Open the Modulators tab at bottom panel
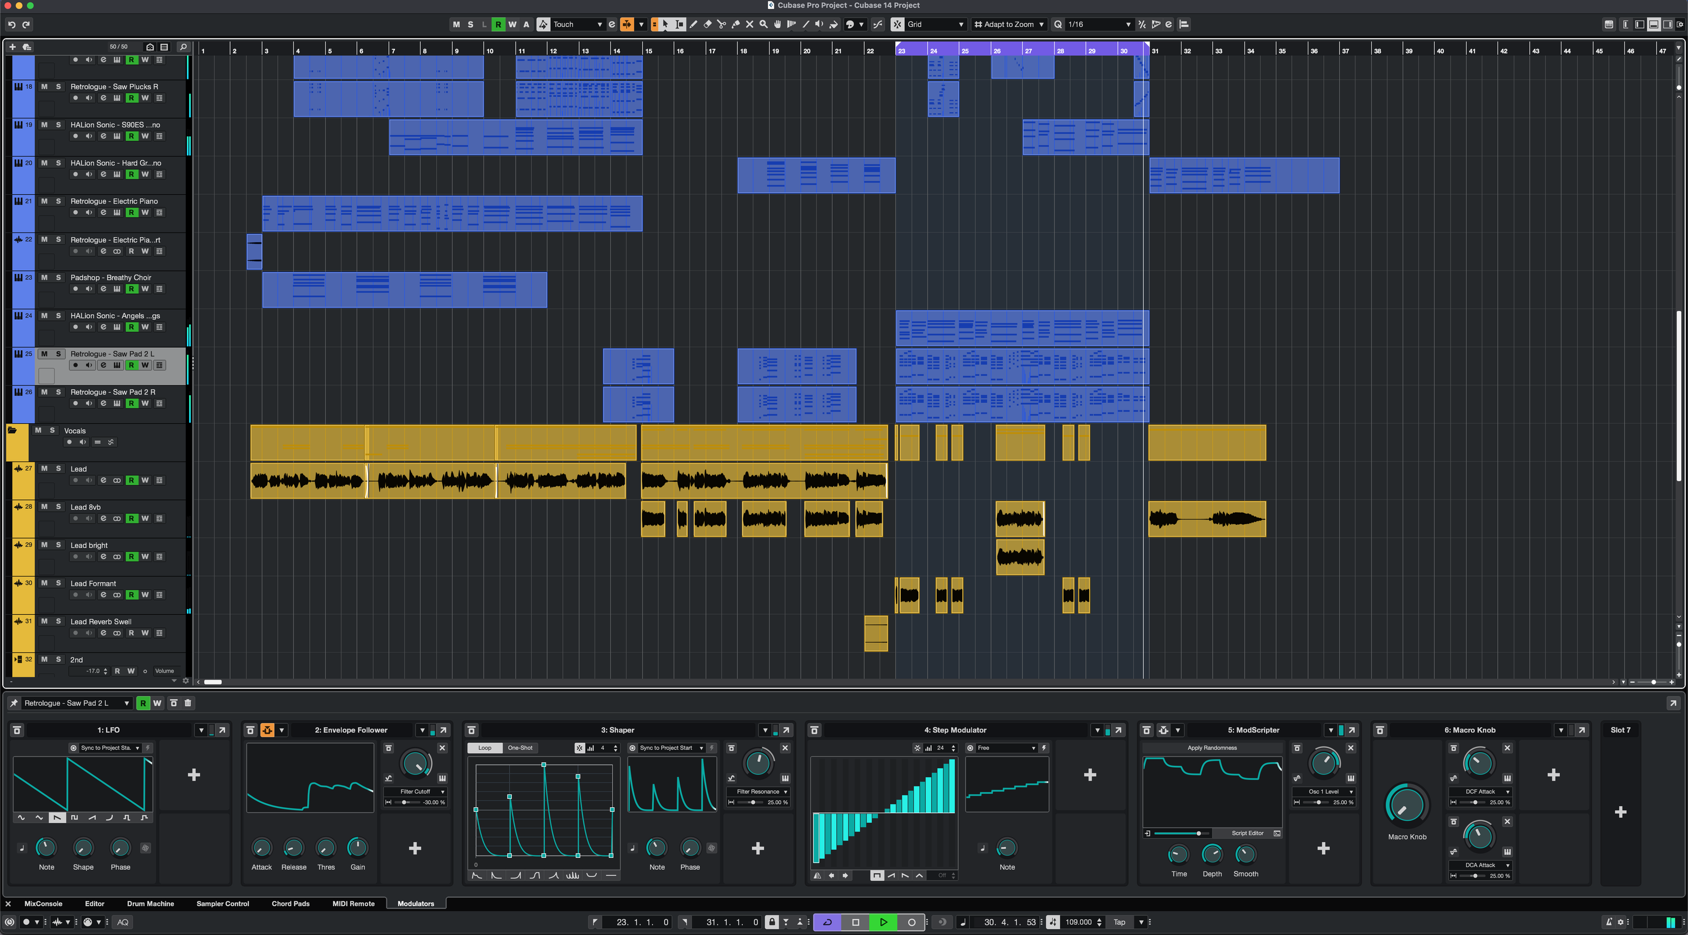Screen dimensions: 1688x935 [x=415, y=903]
